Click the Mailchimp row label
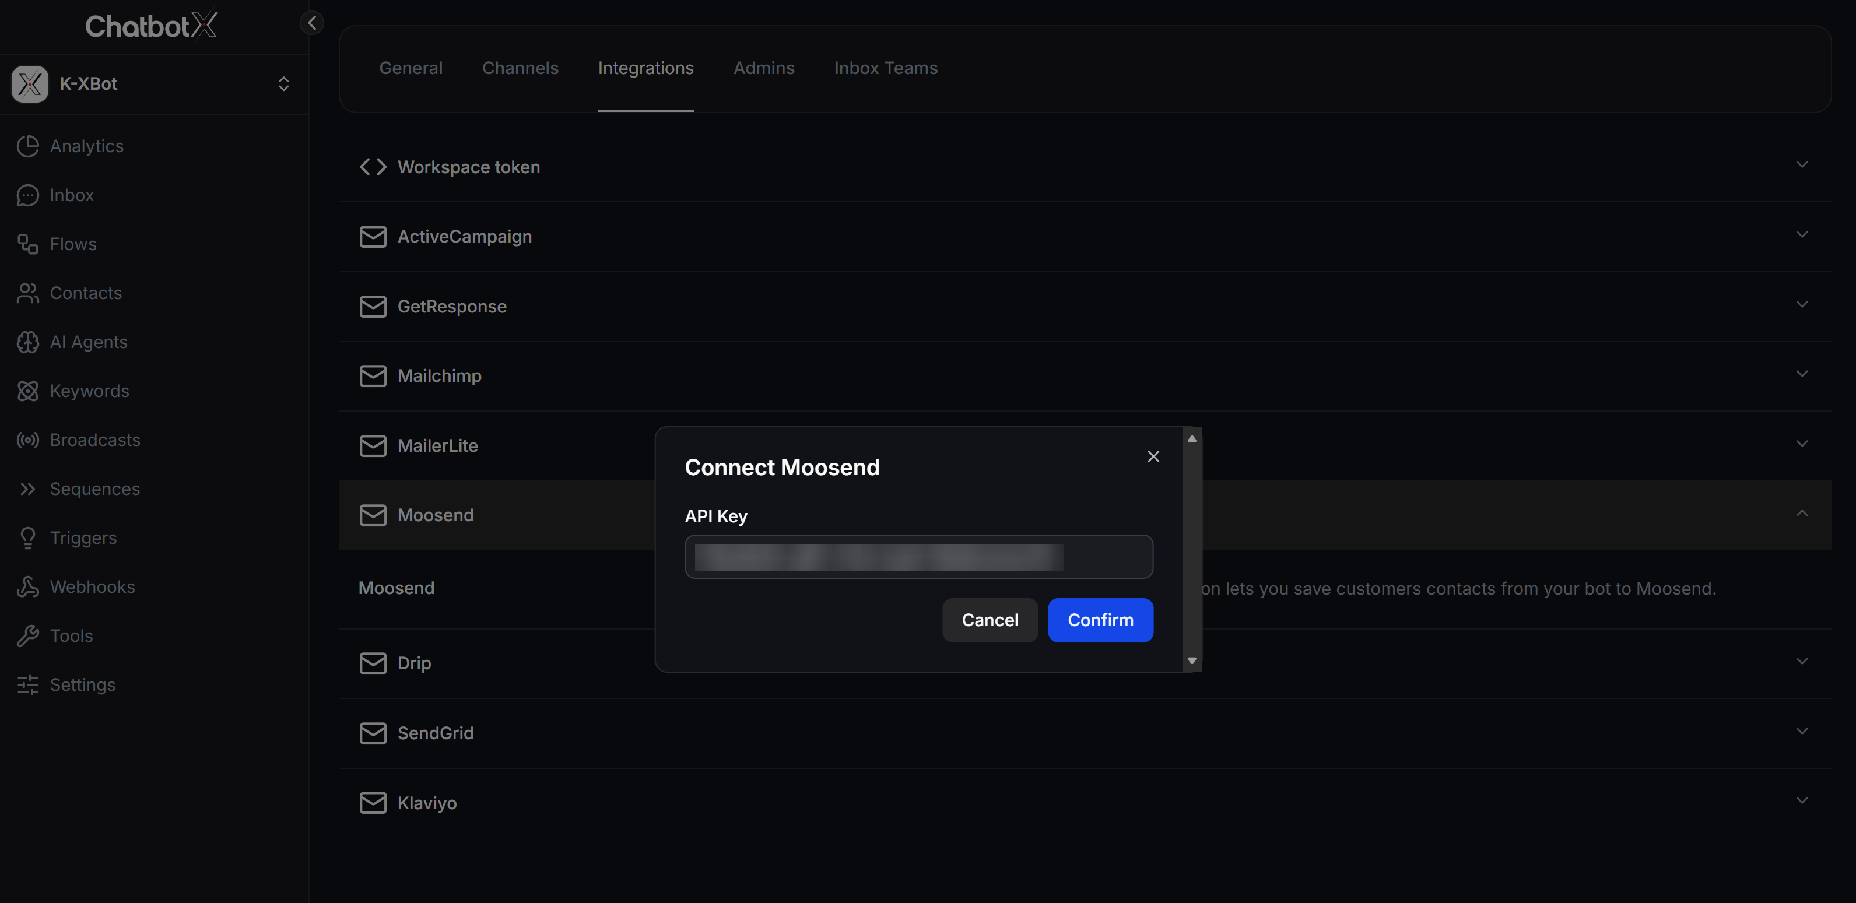 click(x=440, y=376)
